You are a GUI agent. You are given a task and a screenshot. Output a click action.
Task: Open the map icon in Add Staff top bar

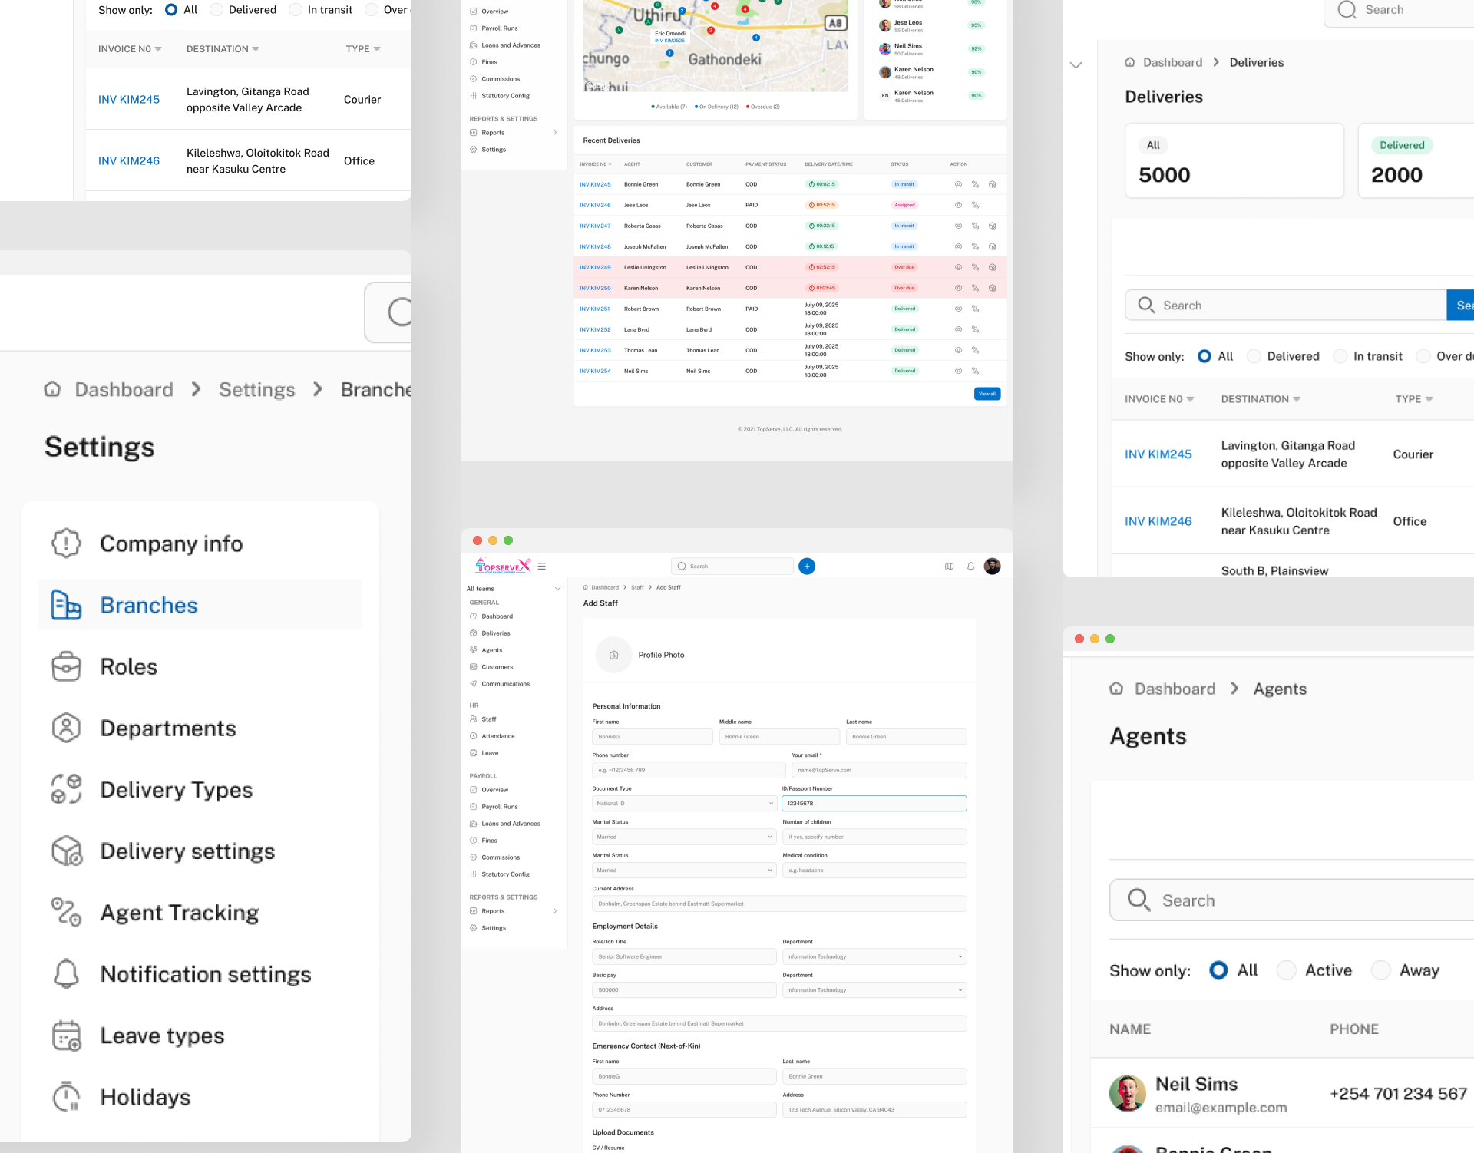(x=950, y=567)
